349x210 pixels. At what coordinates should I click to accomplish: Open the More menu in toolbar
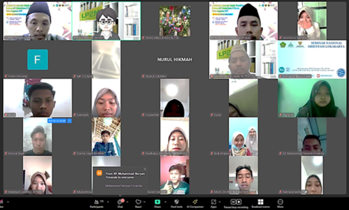click(280, 202)
